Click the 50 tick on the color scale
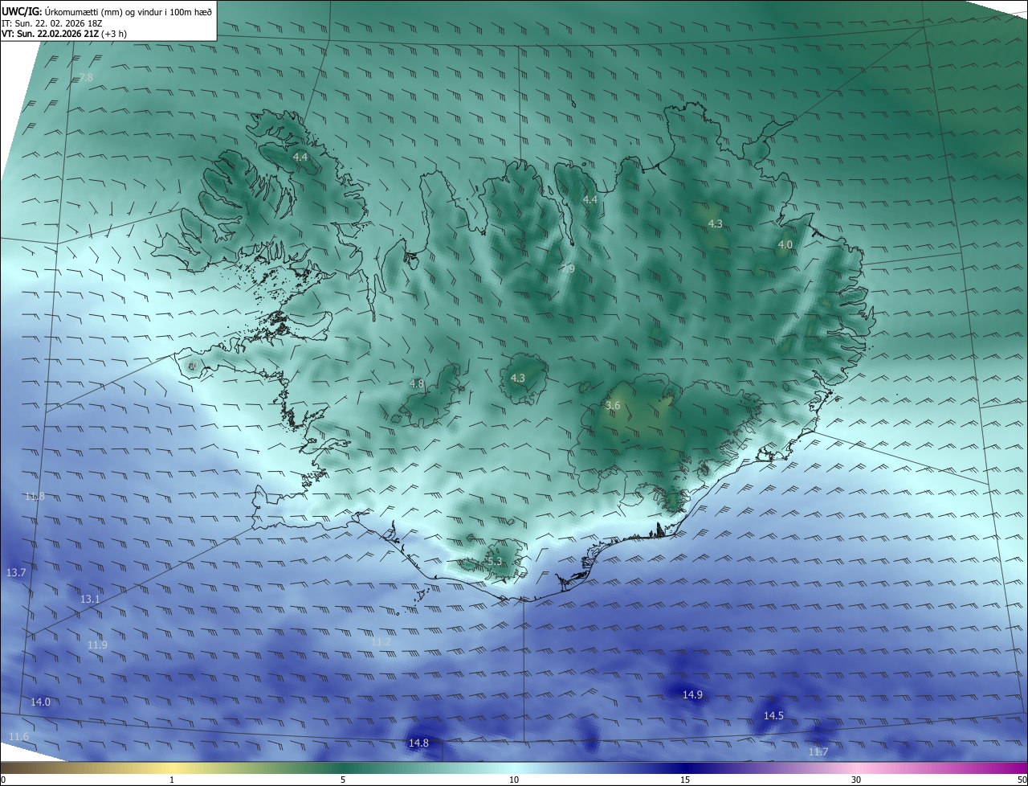 tap(1022, 780)
